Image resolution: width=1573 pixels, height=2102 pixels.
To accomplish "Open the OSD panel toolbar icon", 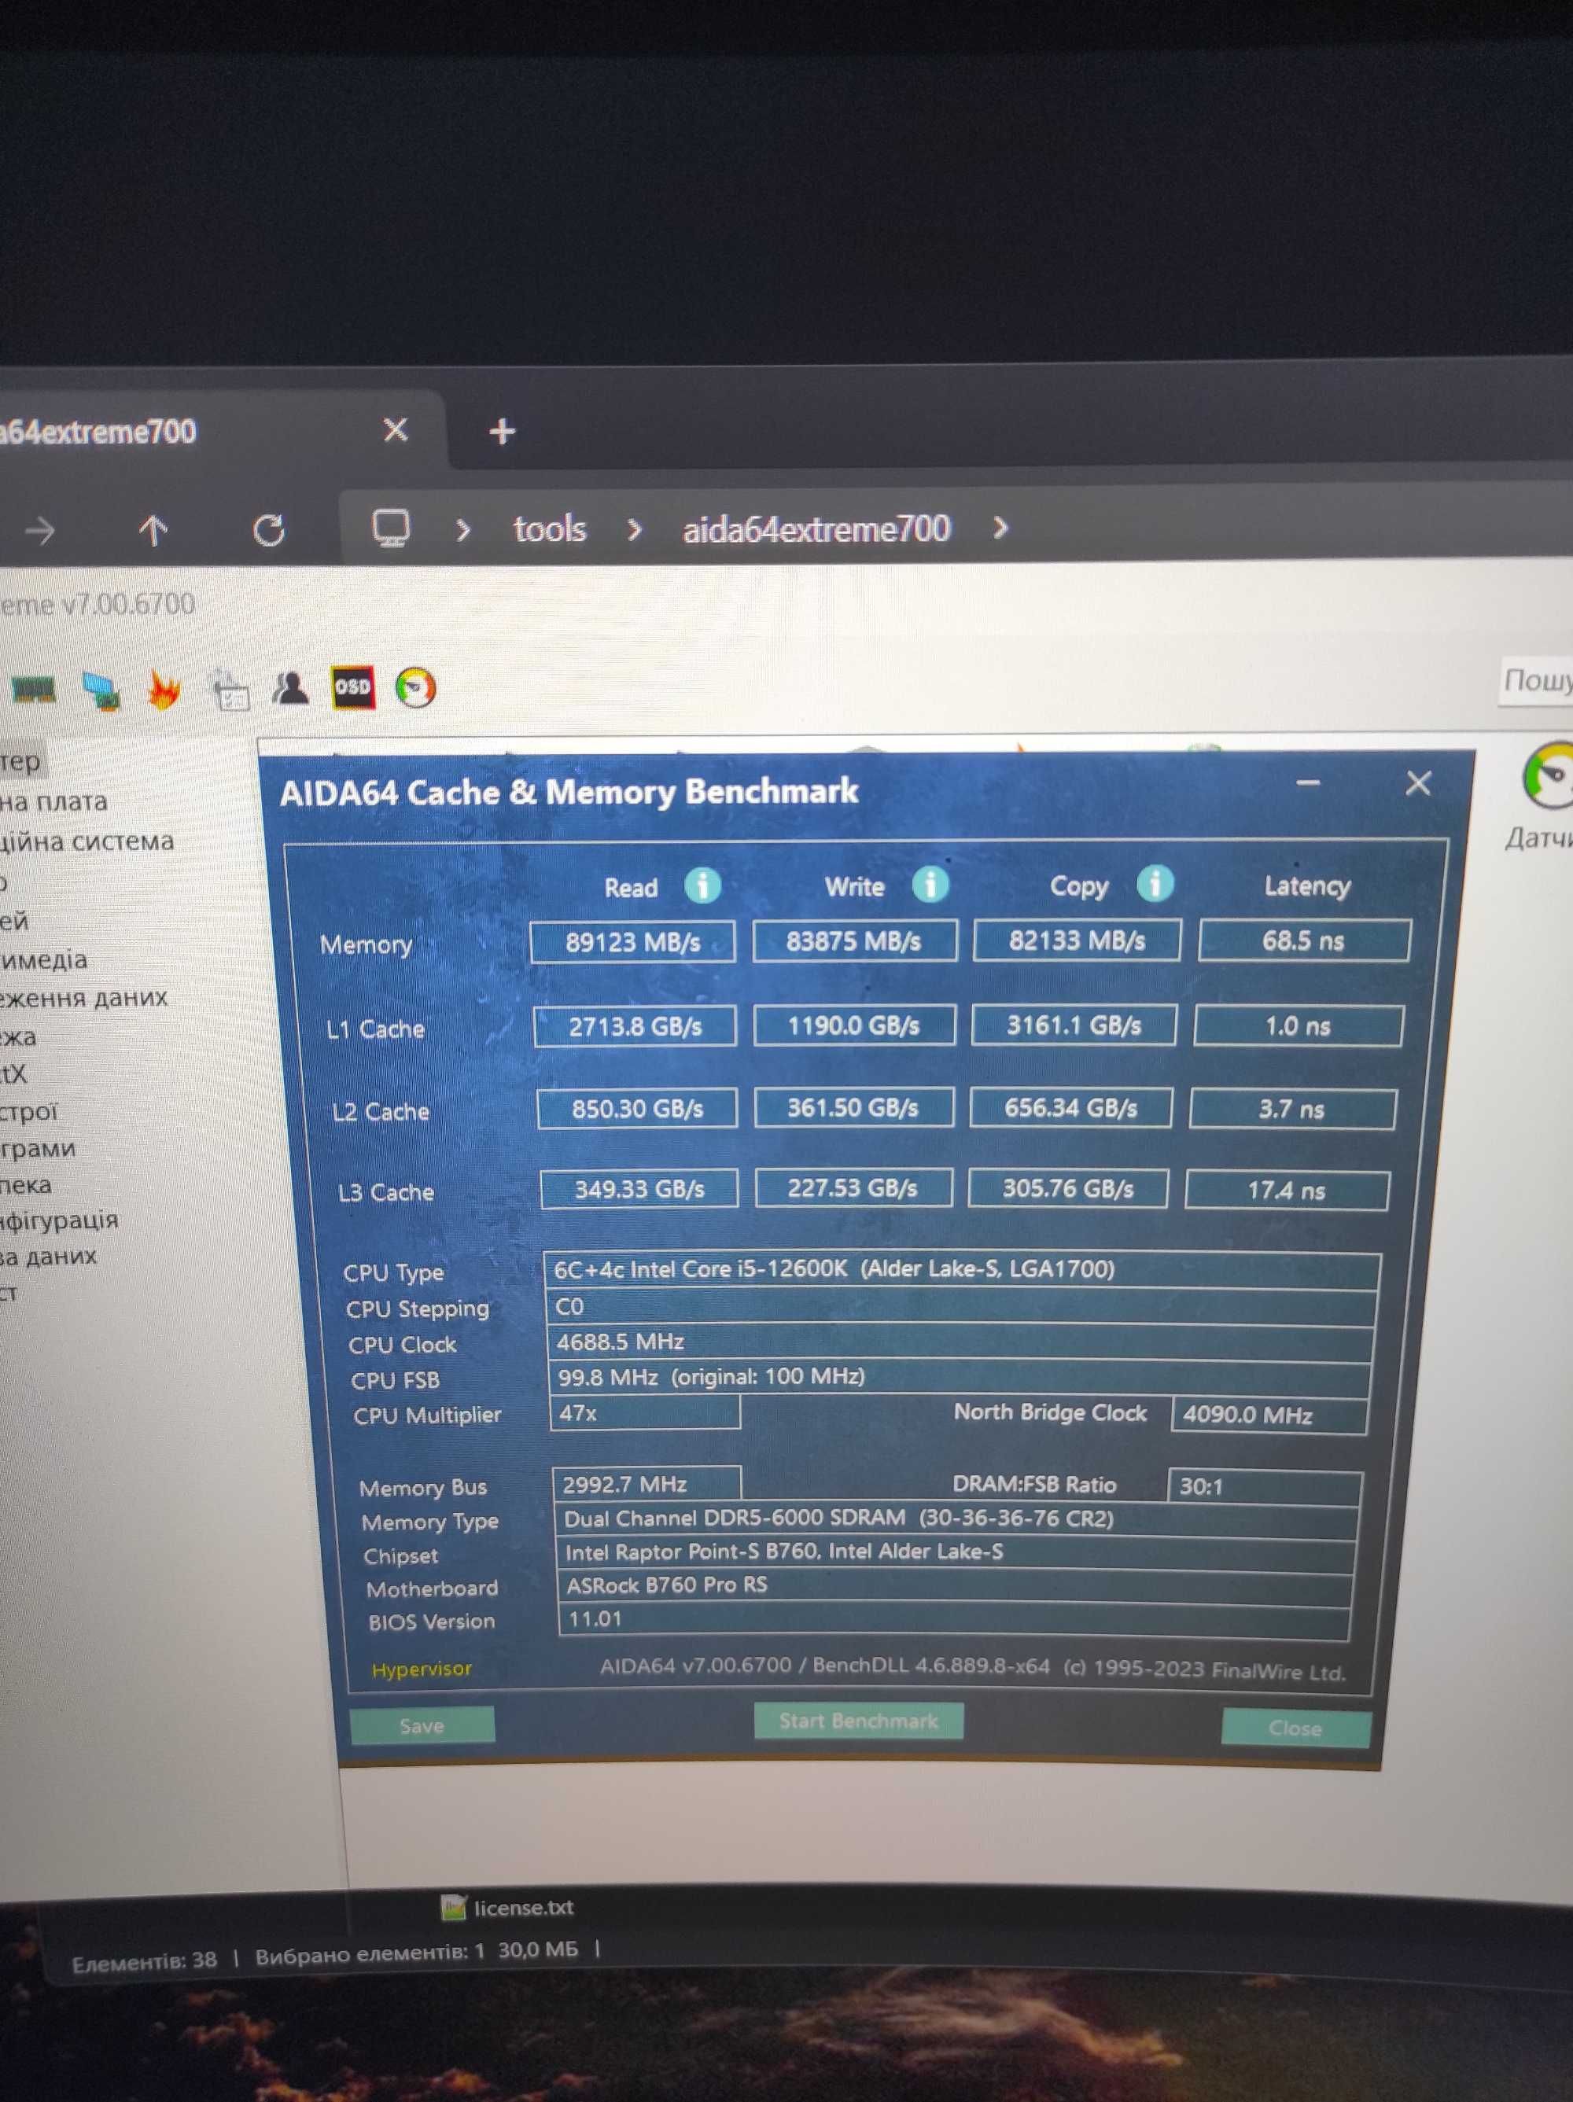I will [352, 687].
